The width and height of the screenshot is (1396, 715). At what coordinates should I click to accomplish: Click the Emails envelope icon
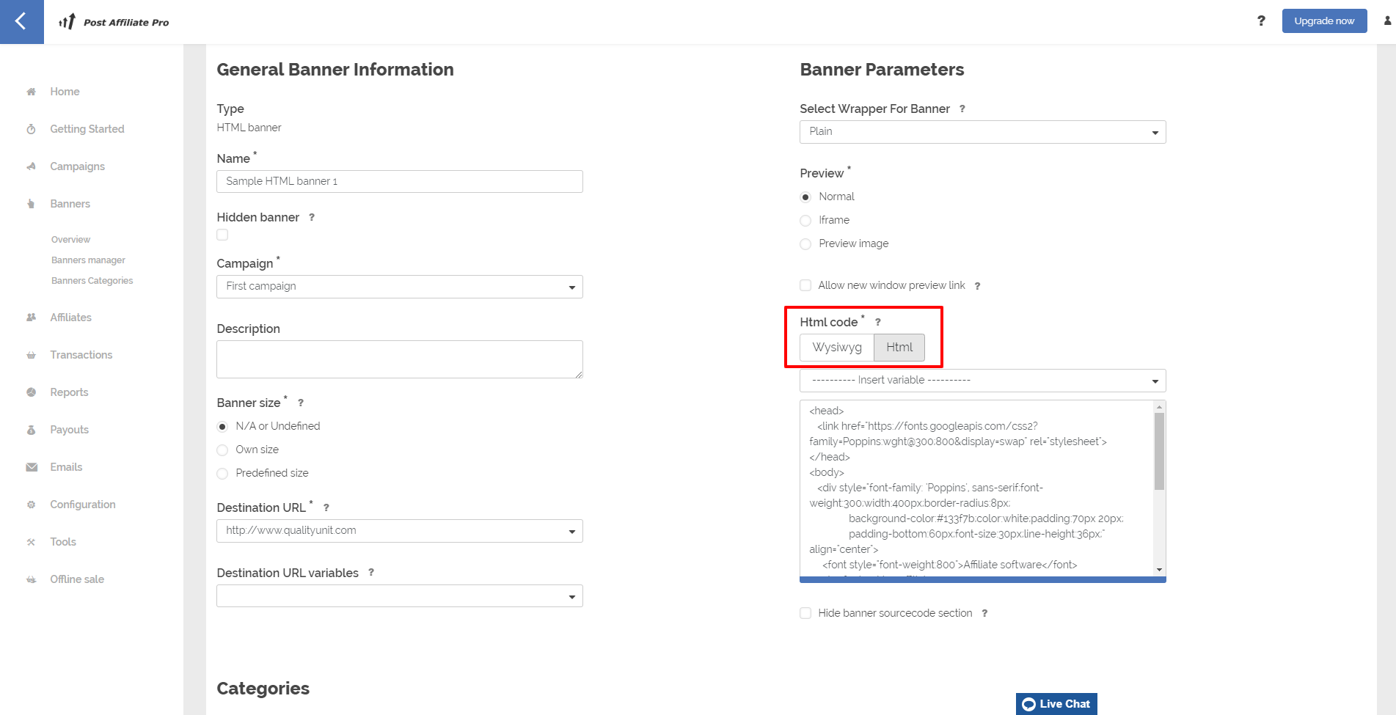tap(32, 467)
